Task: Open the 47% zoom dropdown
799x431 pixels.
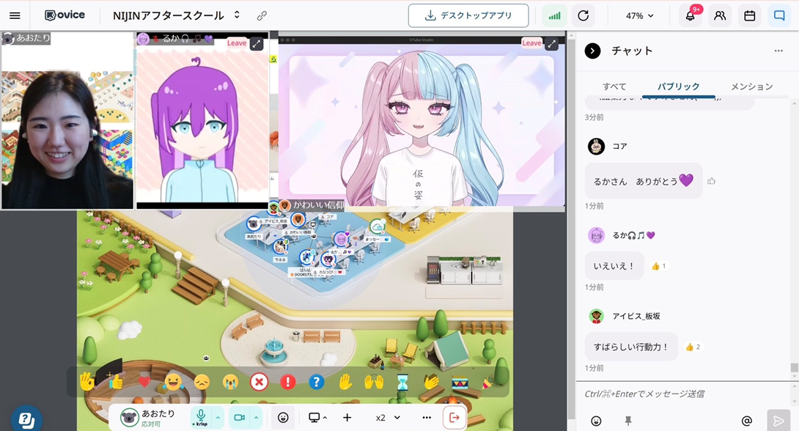Action: click(639, 15)
